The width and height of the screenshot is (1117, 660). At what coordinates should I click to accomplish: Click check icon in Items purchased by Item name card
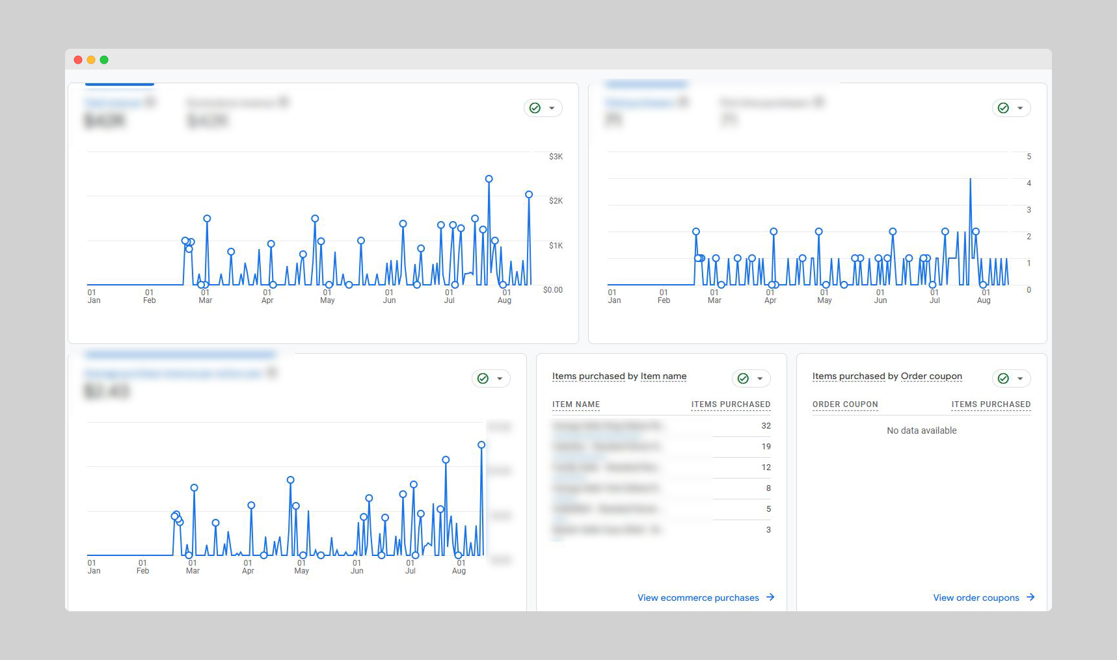pyautogui.click(x=743, y=378)
